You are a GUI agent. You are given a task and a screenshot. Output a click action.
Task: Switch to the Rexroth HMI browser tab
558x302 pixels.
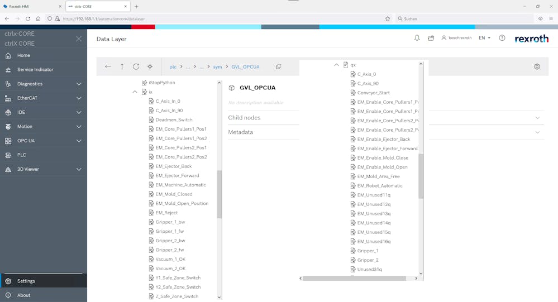click(x=31, y=6)
